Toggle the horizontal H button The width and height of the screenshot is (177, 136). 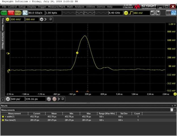click(x=8, y=99)
